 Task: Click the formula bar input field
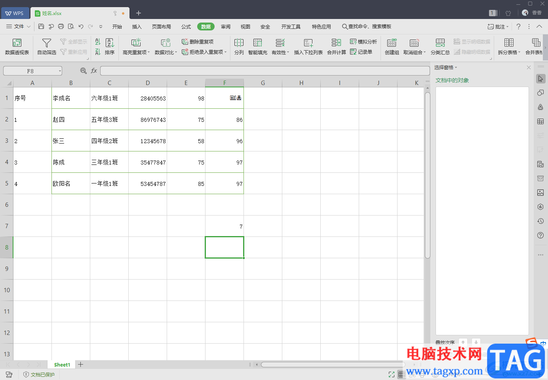click(x=265, y=71)
